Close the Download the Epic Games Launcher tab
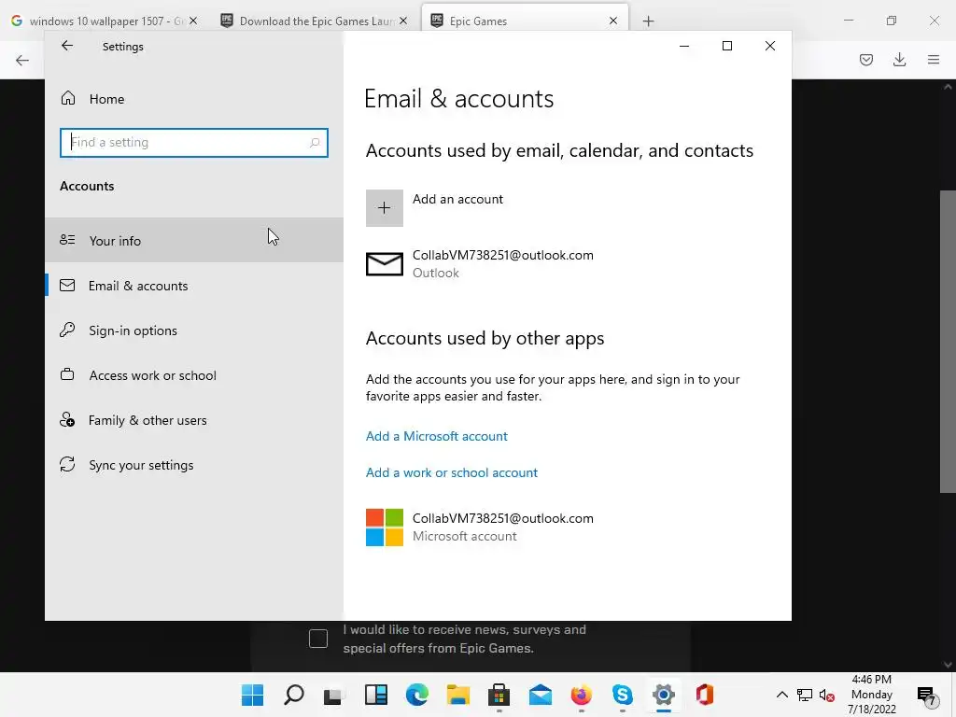The width and height of the screenshot is (956, 717). point(403,21)
